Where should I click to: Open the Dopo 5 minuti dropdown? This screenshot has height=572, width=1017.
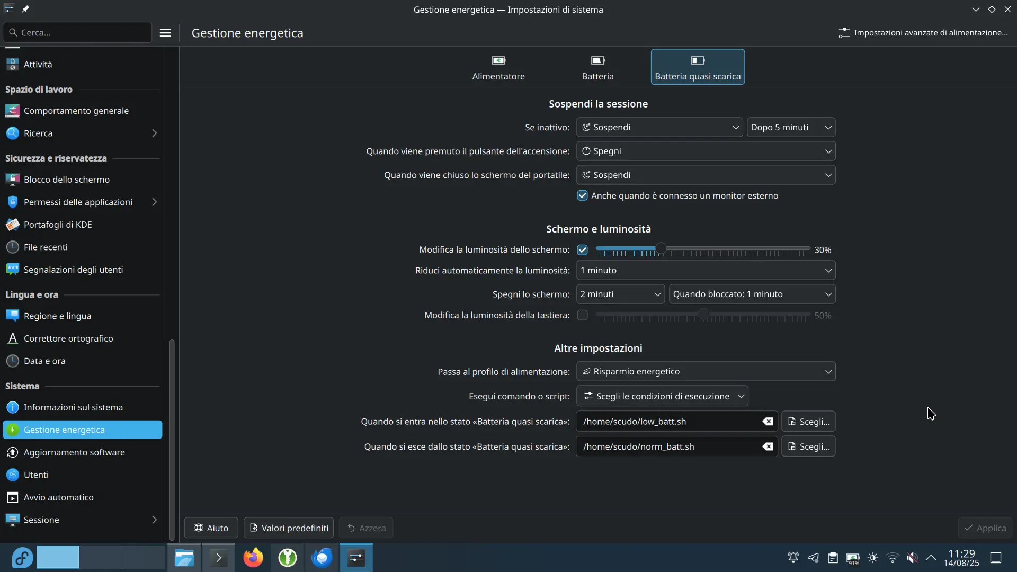[791, 127]
